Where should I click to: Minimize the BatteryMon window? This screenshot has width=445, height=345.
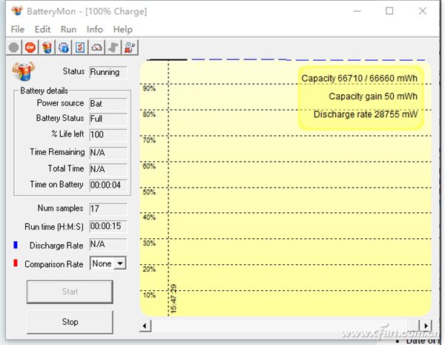357,11
